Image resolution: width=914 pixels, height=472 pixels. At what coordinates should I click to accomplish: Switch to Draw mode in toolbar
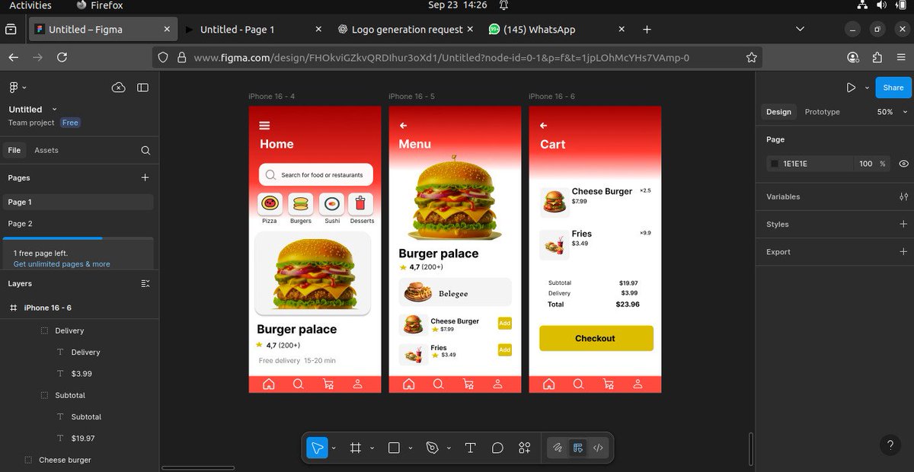click(558, 448)
